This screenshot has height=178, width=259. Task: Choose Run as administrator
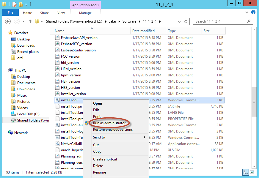(109, 123)
